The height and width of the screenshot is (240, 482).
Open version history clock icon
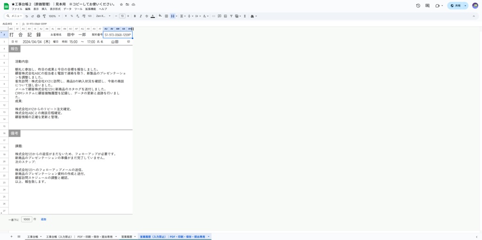coord(418,6)
